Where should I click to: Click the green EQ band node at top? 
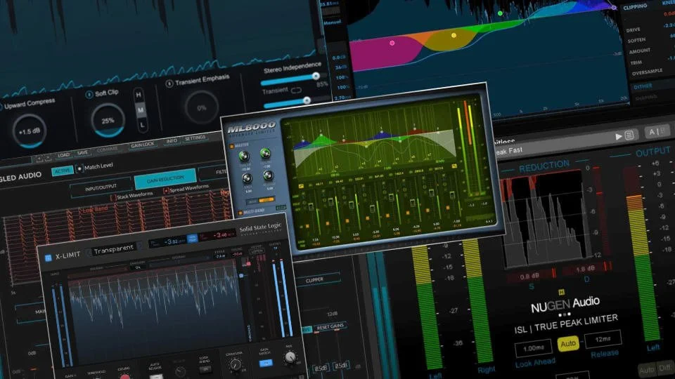point(500,13)
